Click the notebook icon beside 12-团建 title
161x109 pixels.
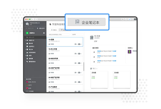[92, 38]
